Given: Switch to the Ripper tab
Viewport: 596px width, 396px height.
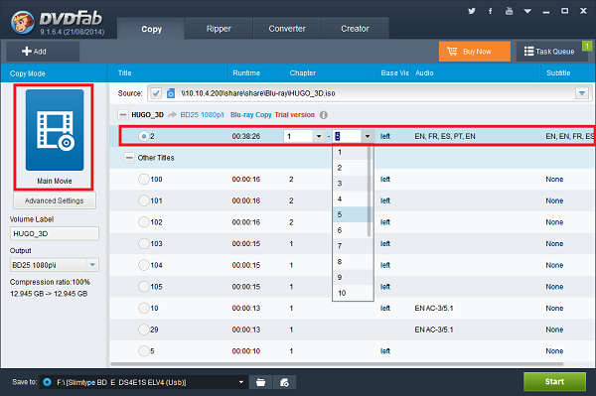Looking at the screenshot, I should (219, 29).
